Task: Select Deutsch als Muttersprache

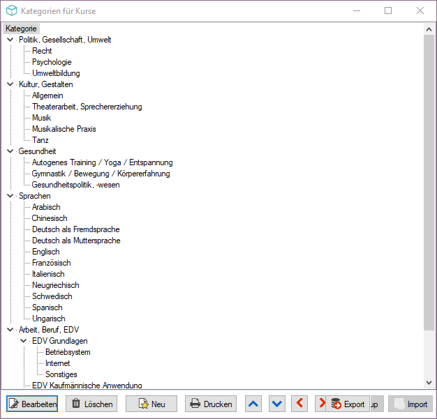Action: [76, 241]
